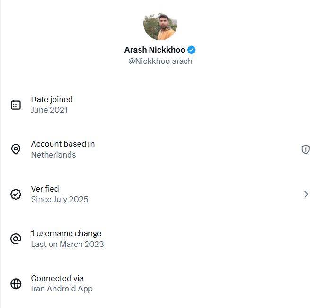Click the blue verified checkmark badge
Viewport: 317px width, 308px height.
[192, 50]
